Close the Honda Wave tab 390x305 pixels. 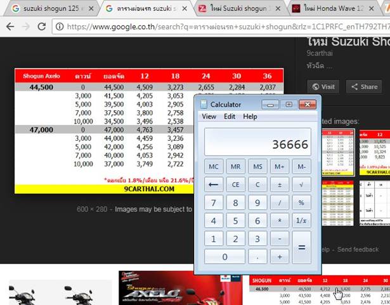click(x=371, y=8)
